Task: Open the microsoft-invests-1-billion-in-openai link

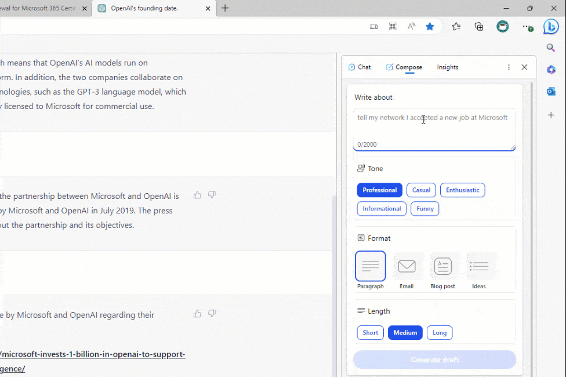Action: click(93, 361)
